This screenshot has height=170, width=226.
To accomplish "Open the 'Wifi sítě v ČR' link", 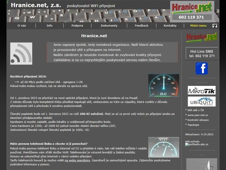I will 196,110.
